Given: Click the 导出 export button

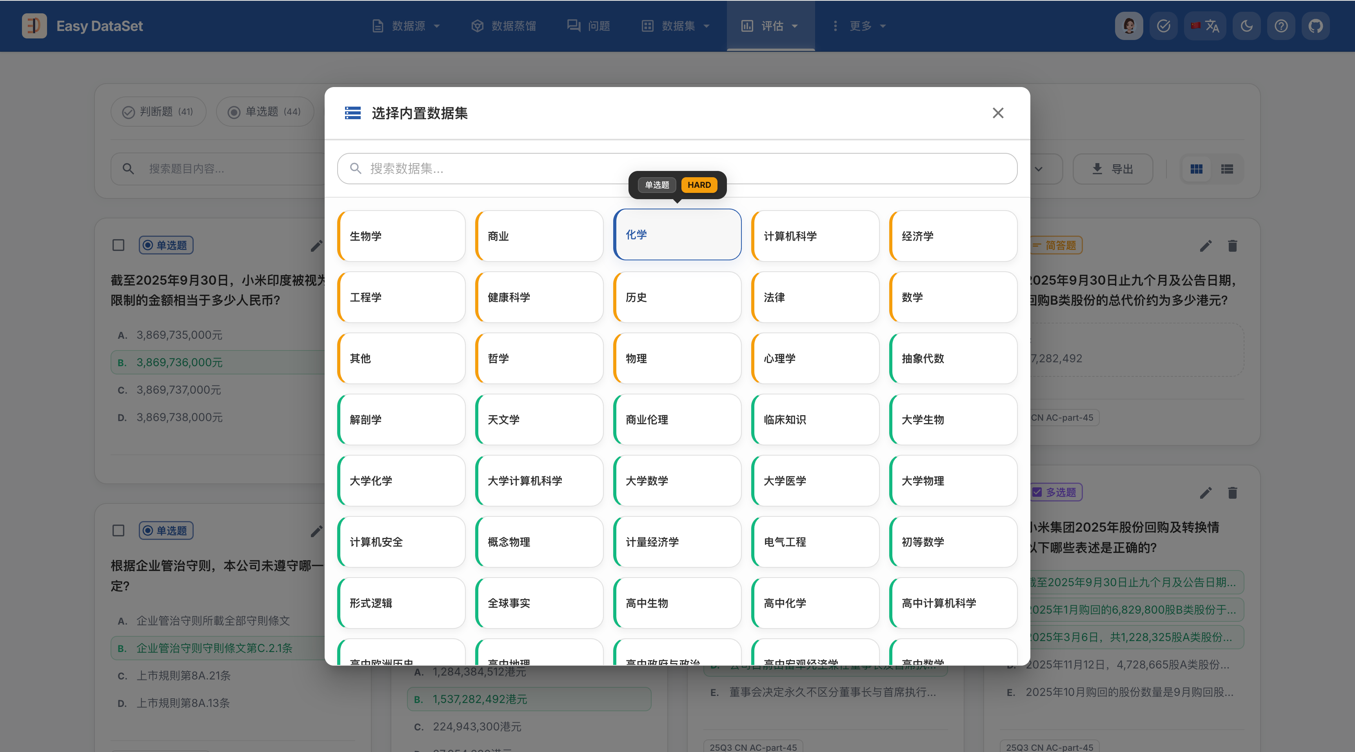Looking at the screenshot, I should click(x=1113, y=169).
